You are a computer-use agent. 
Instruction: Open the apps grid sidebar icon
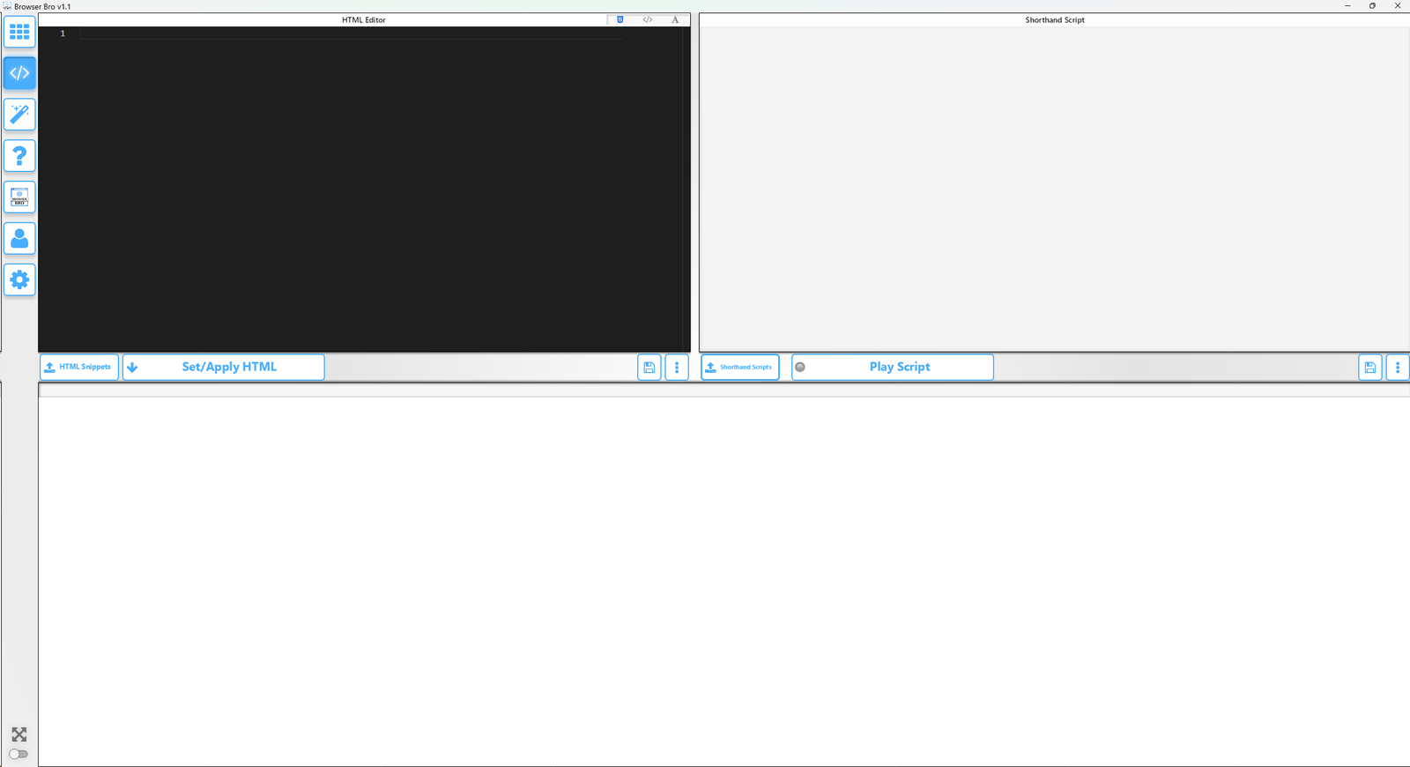coord(19,32)
